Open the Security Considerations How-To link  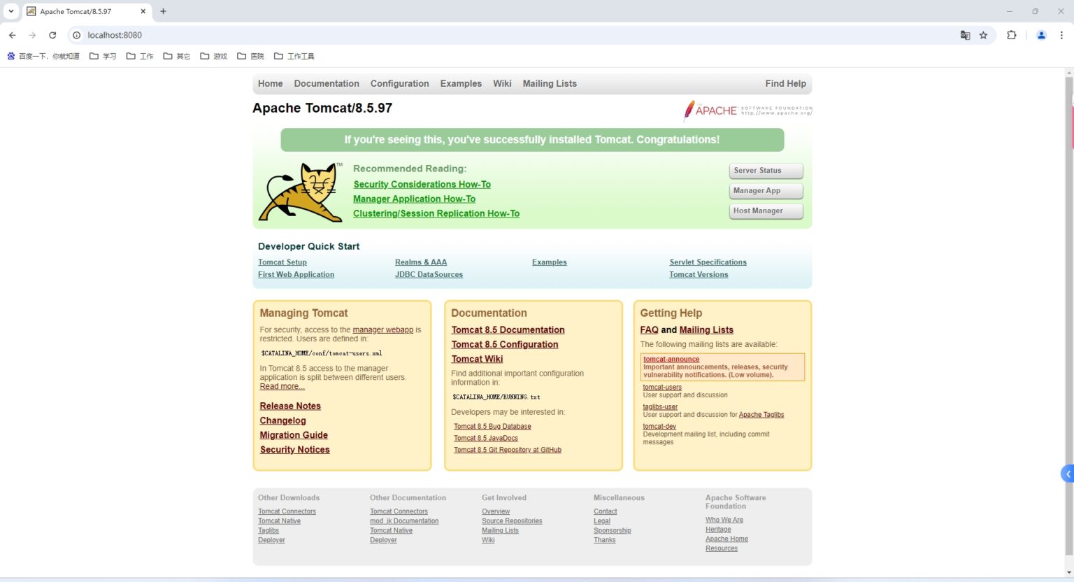coord(422,184)
